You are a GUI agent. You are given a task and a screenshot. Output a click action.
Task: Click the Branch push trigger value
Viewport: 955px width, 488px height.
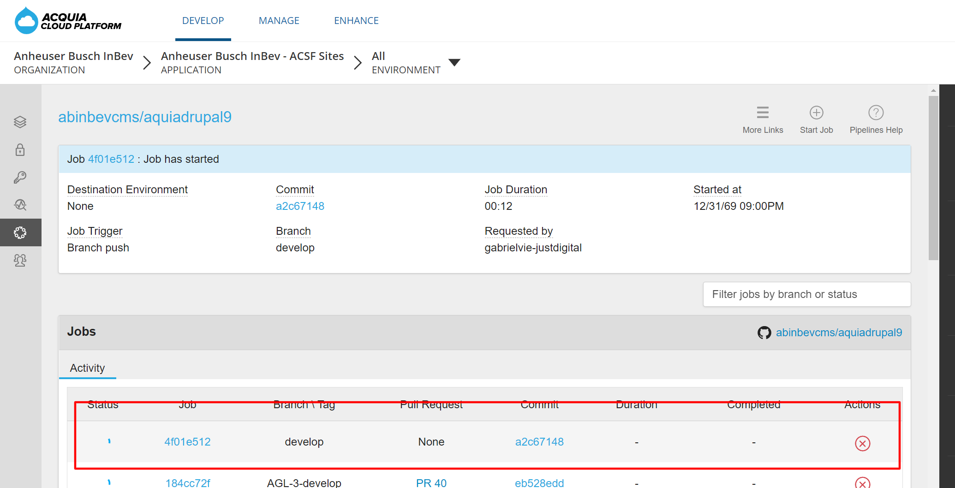(98, 248)
